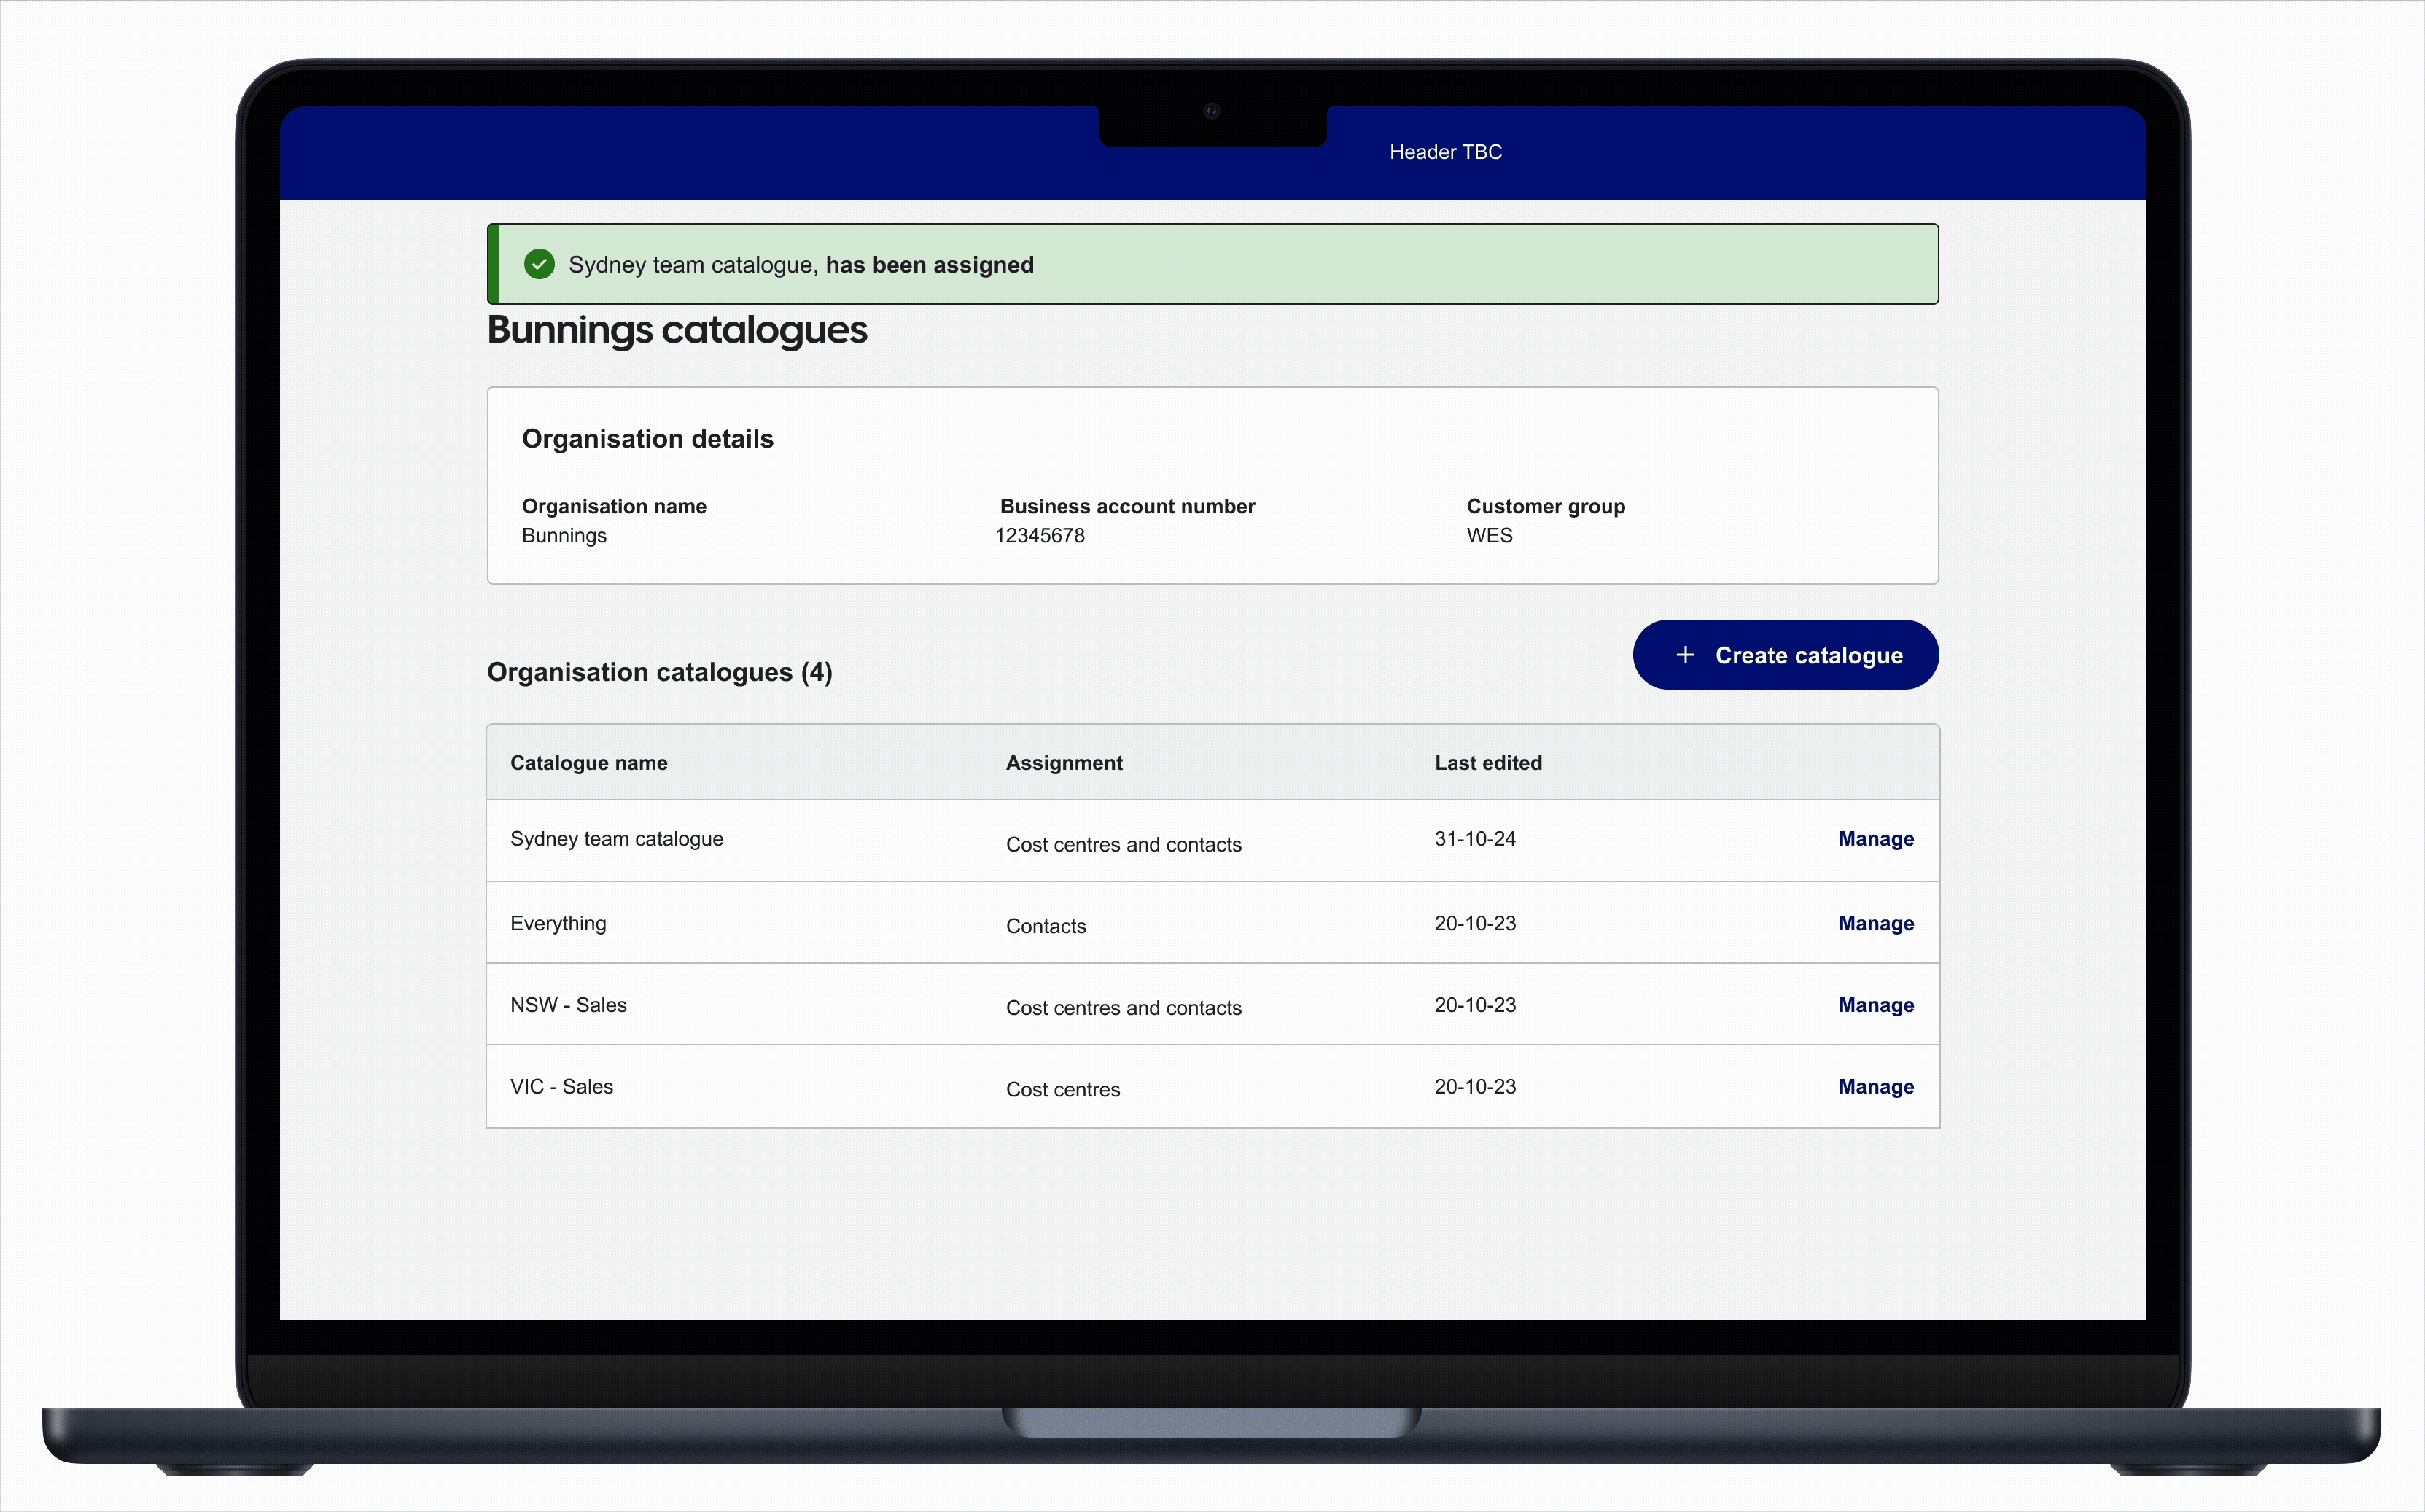Click the Bunnings catalogues page title
The image size is (2425, 1512).
(677, 331)
